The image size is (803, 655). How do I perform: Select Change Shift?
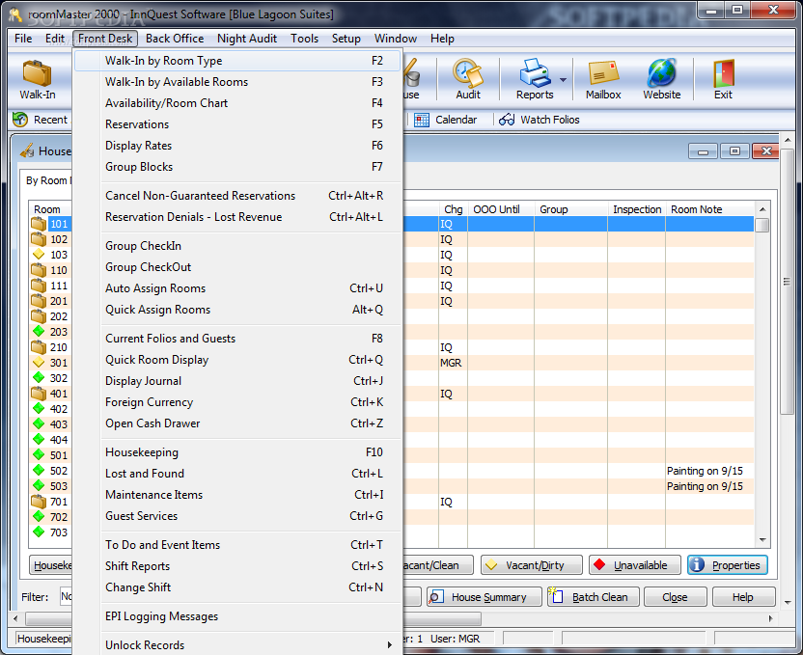[237, 587]
